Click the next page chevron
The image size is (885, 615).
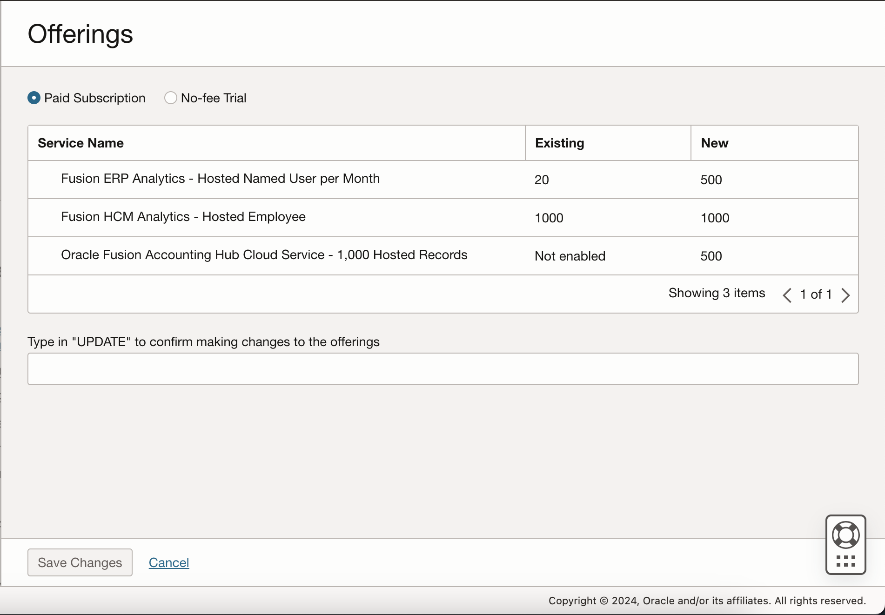[x=846, y=295]
